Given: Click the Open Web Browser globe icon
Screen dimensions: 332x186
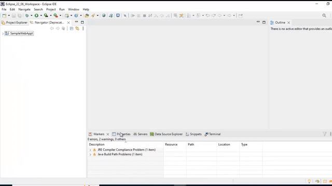Looking at the screenshot, I should pyautogui.click(x=104, y=16).
